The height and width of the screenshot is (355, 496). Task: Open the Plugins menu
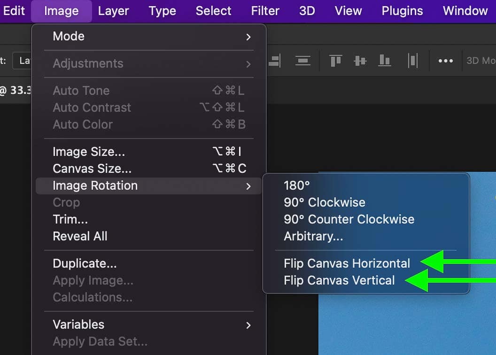[402, 11]
